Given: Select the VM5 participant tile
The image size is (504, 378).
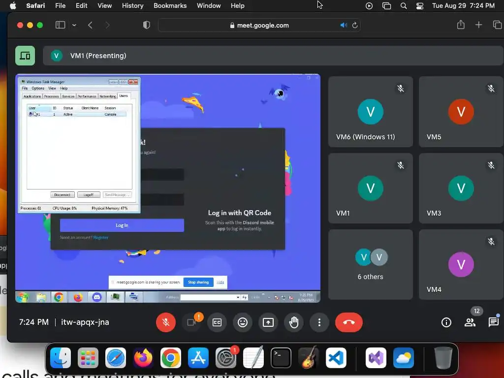Looking at the screenshot, I should [461, 112].
